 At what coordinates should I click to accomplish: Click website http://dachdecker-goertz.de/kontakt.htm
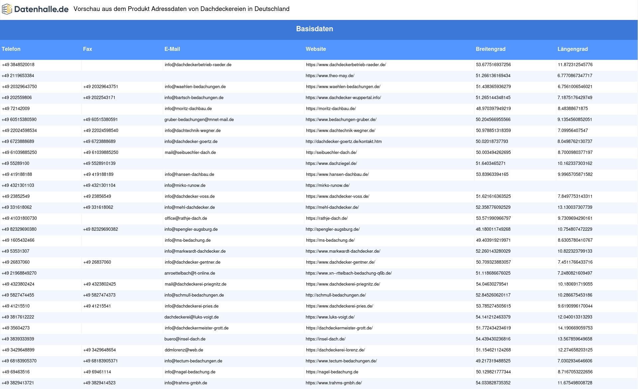[344, 142]
